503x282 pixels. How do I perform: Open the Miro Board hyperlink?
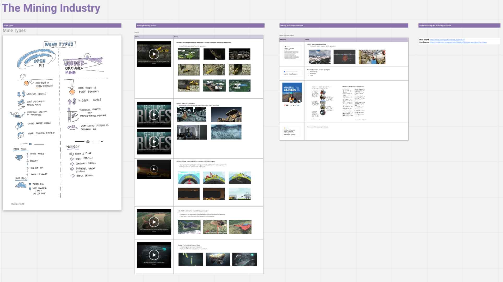447,40
